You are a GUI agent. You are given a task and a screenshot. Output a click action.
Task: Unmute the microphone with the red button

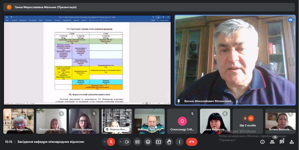click(111, 142)
